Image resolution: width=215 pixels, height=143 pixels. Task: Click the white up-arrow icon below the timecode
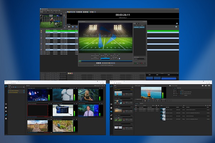pyautogui.click(x=177, y=23)
